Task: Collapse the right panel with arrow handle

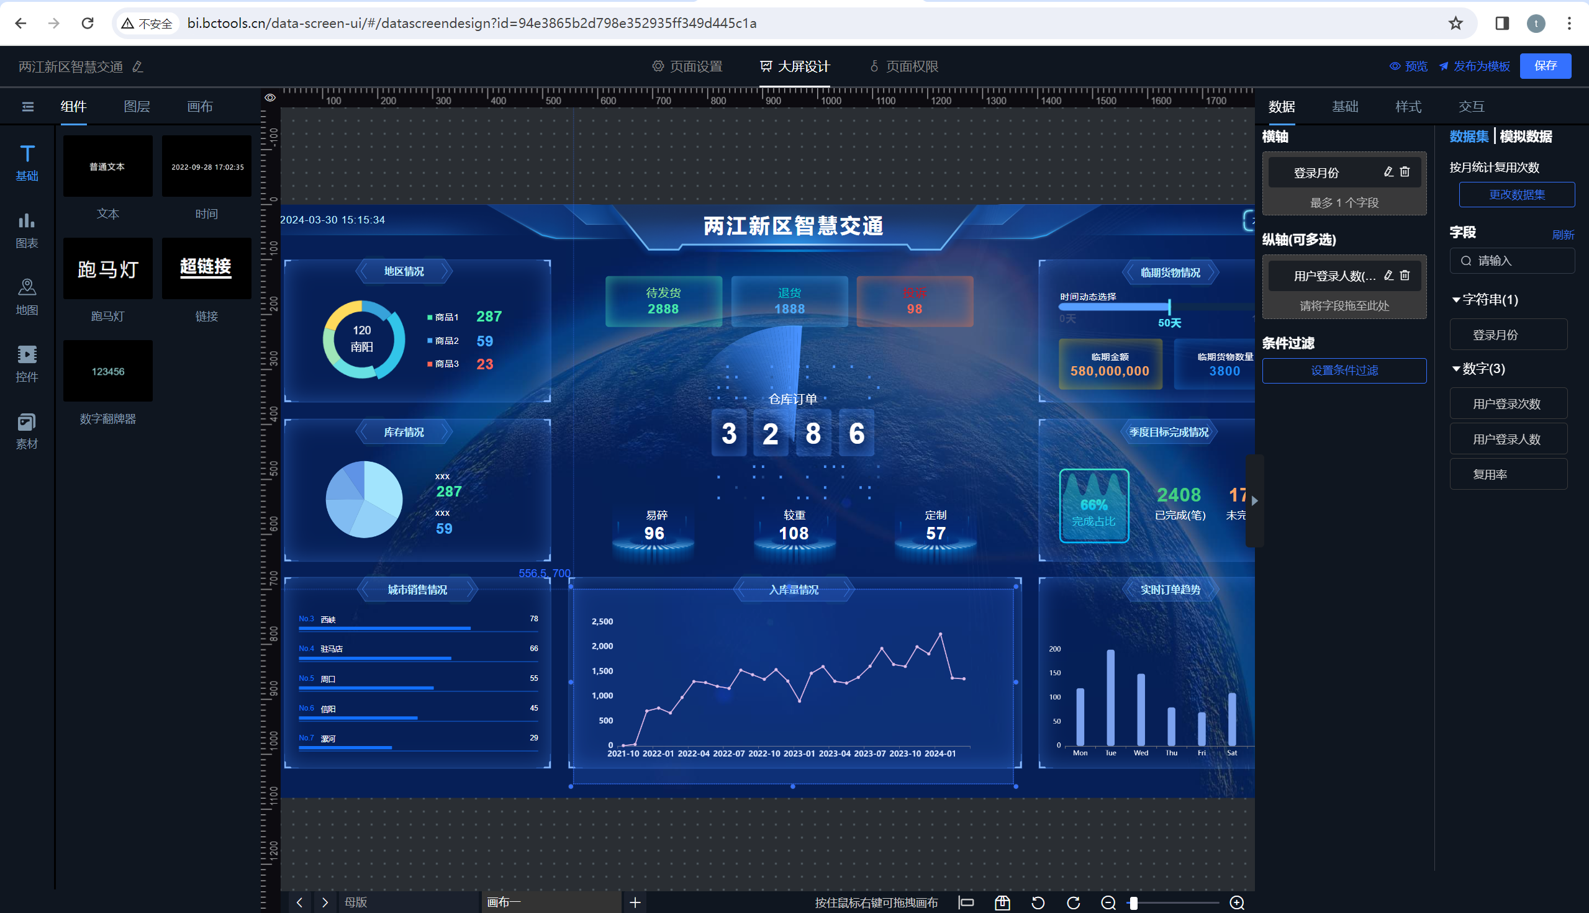Action: (x=1255, y=500)
